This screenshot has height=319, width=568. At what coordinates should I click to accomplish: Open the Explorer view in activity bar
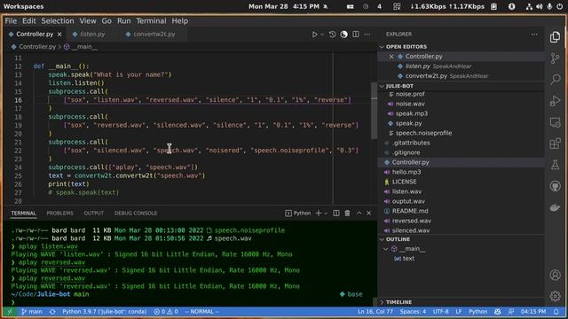click(x=555, y=37)
